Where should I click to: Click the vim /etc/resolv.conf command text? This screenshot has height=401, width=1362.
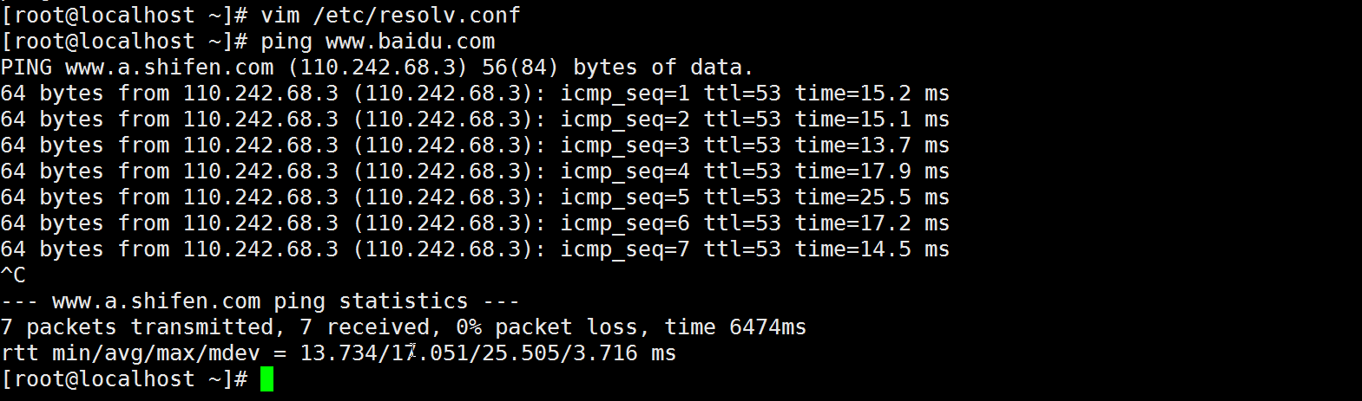390,16
